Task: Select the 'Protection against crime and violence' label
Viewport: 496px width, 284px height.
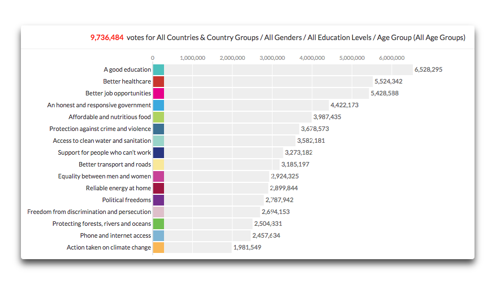Action: (x=100, y=129)
